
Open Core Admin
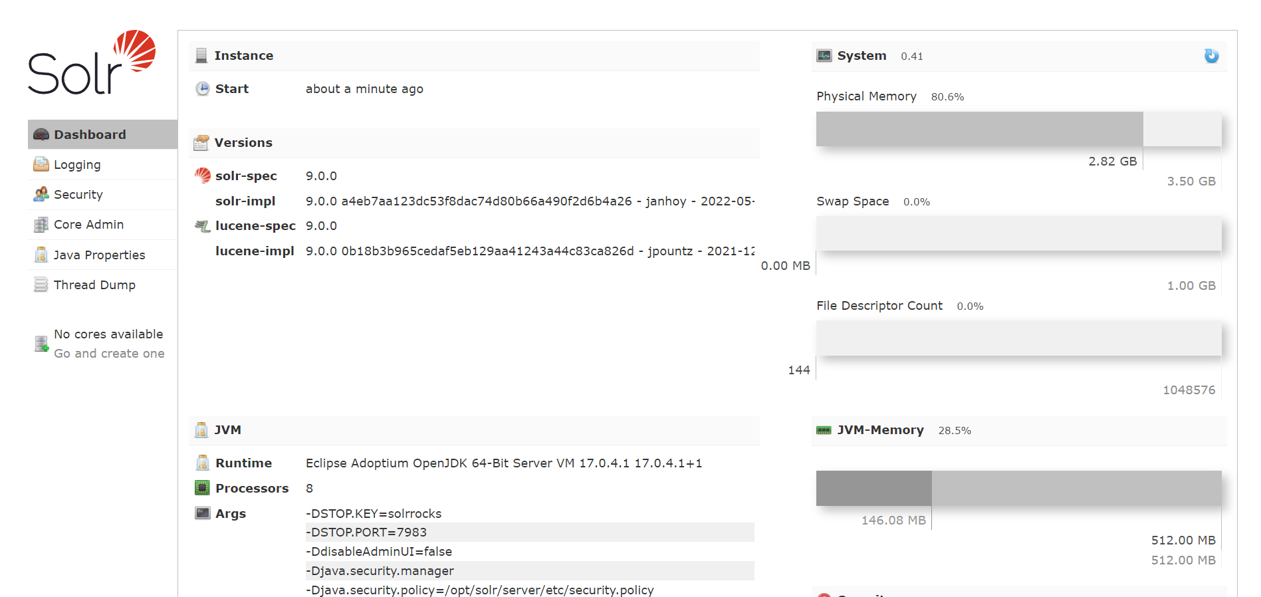click(x=102, y=225)
